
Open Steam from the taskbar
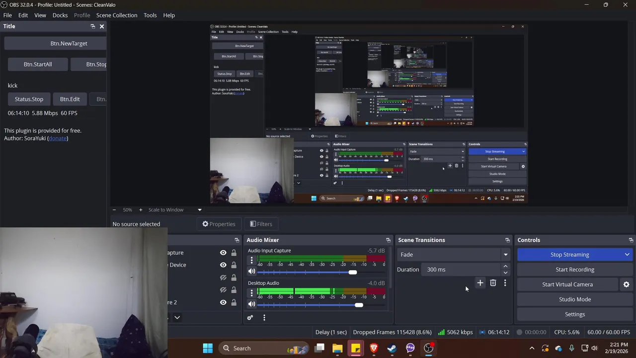coord(392,348)
